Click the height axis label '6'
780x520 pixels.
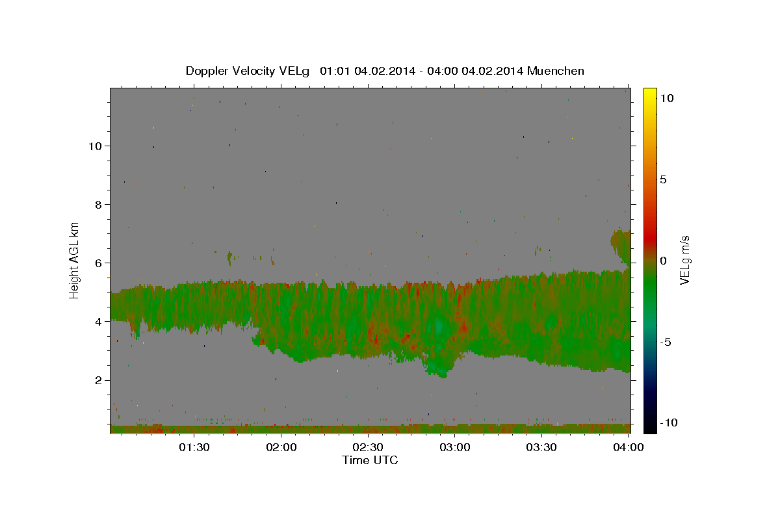point(97,263)
